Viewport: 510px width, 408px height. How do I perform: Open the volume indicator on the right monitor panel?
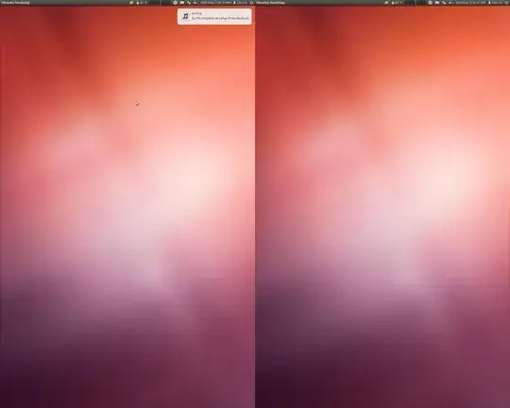(x=450, y=3)
